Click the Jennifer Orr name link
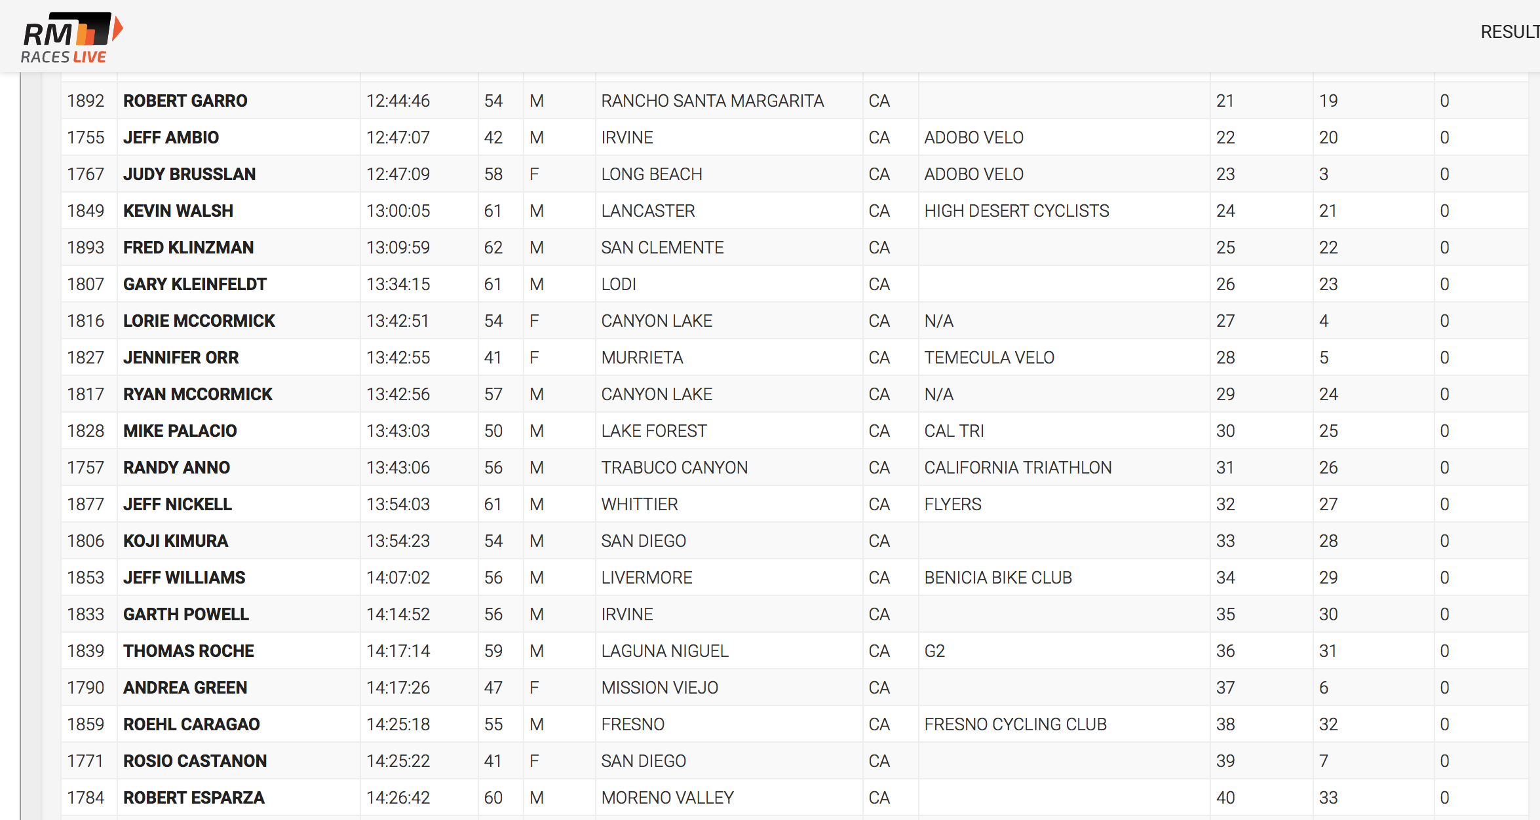Screen dimensions: 1540x820 (x=181, y=358)
